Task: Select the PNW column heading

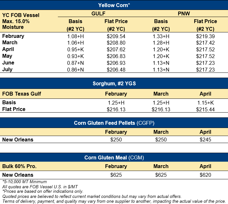Action: coord(183,14)
